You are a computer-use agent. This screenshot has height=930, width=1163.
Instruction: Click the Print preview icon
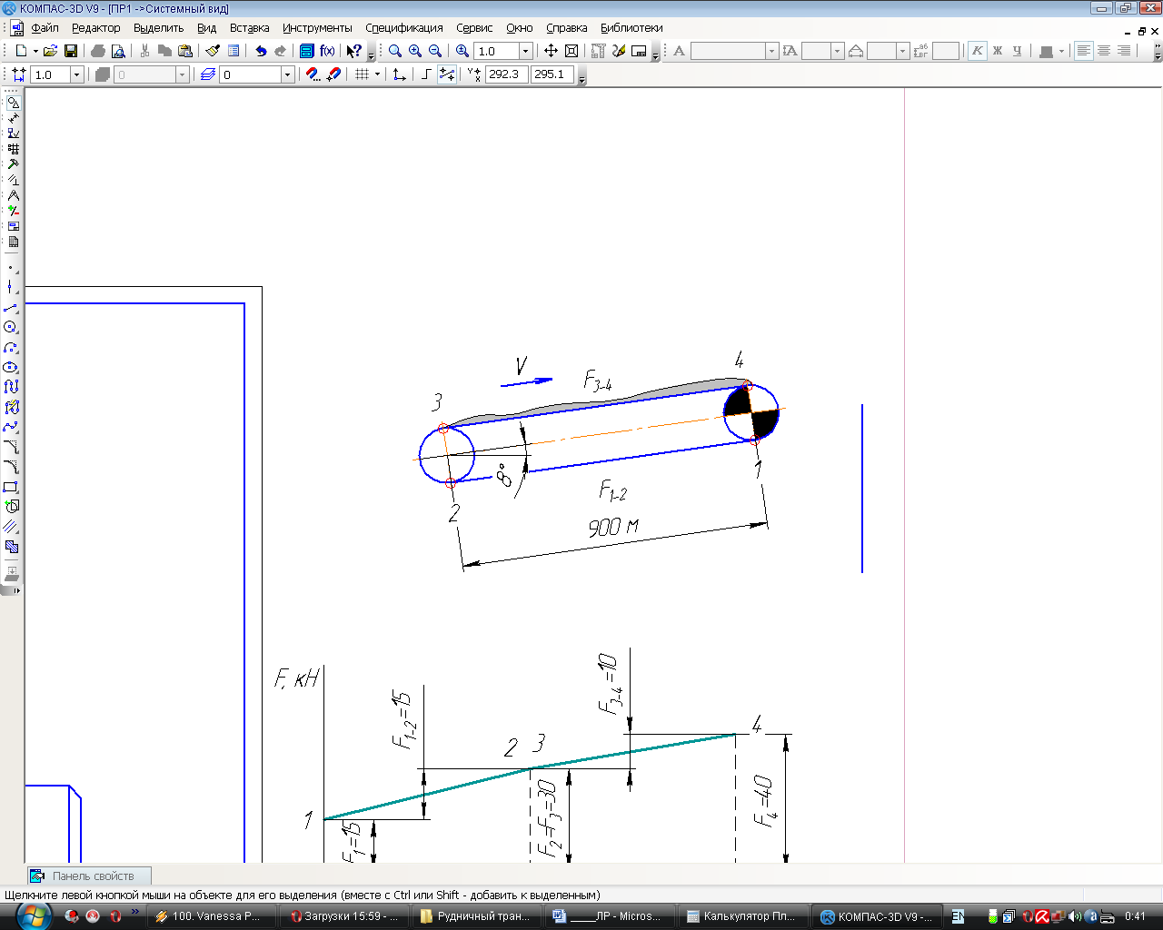pos(118,51)
